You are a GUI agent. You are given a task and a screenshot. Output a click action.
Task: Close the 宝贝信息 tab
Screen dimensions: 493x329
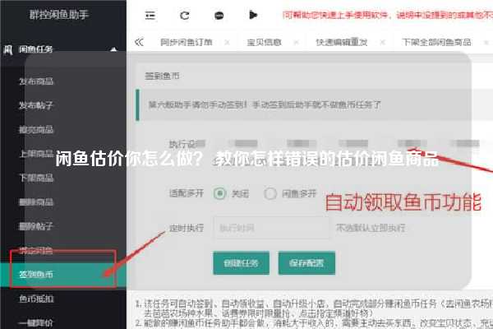click(x=296, y=42)
